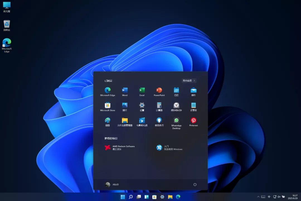The width and height of the screenshot is (301, 201).
Task: Launch WhatsApp Desktop
Action: point(176,123)
